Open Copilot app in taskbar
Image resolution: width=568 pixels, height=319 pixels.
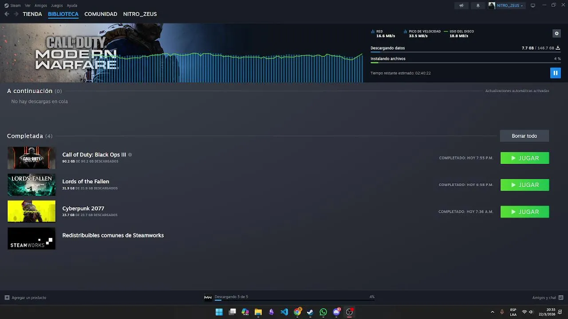point(245,312)
